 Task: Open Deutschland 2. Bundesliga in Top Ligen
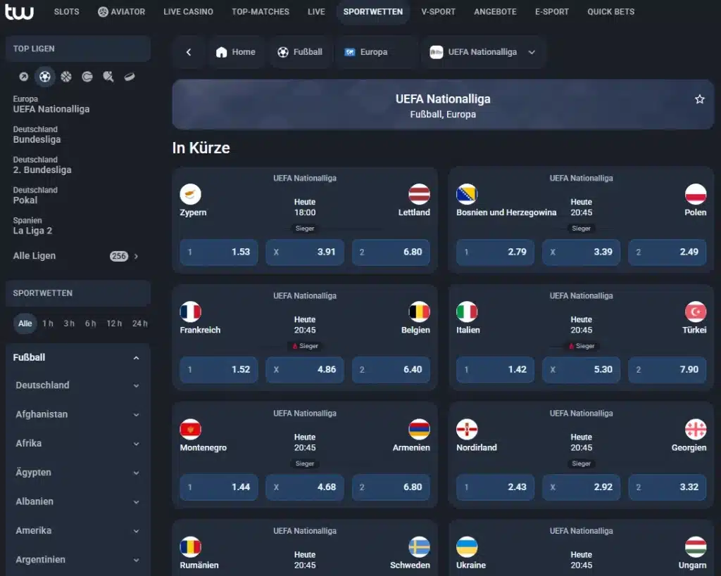(x=42, y=165)
